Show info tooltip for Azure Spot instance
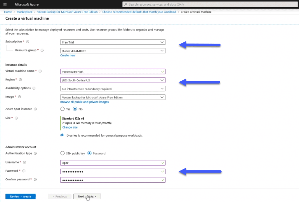The image size is (299, 202). [x=35, y=109]
